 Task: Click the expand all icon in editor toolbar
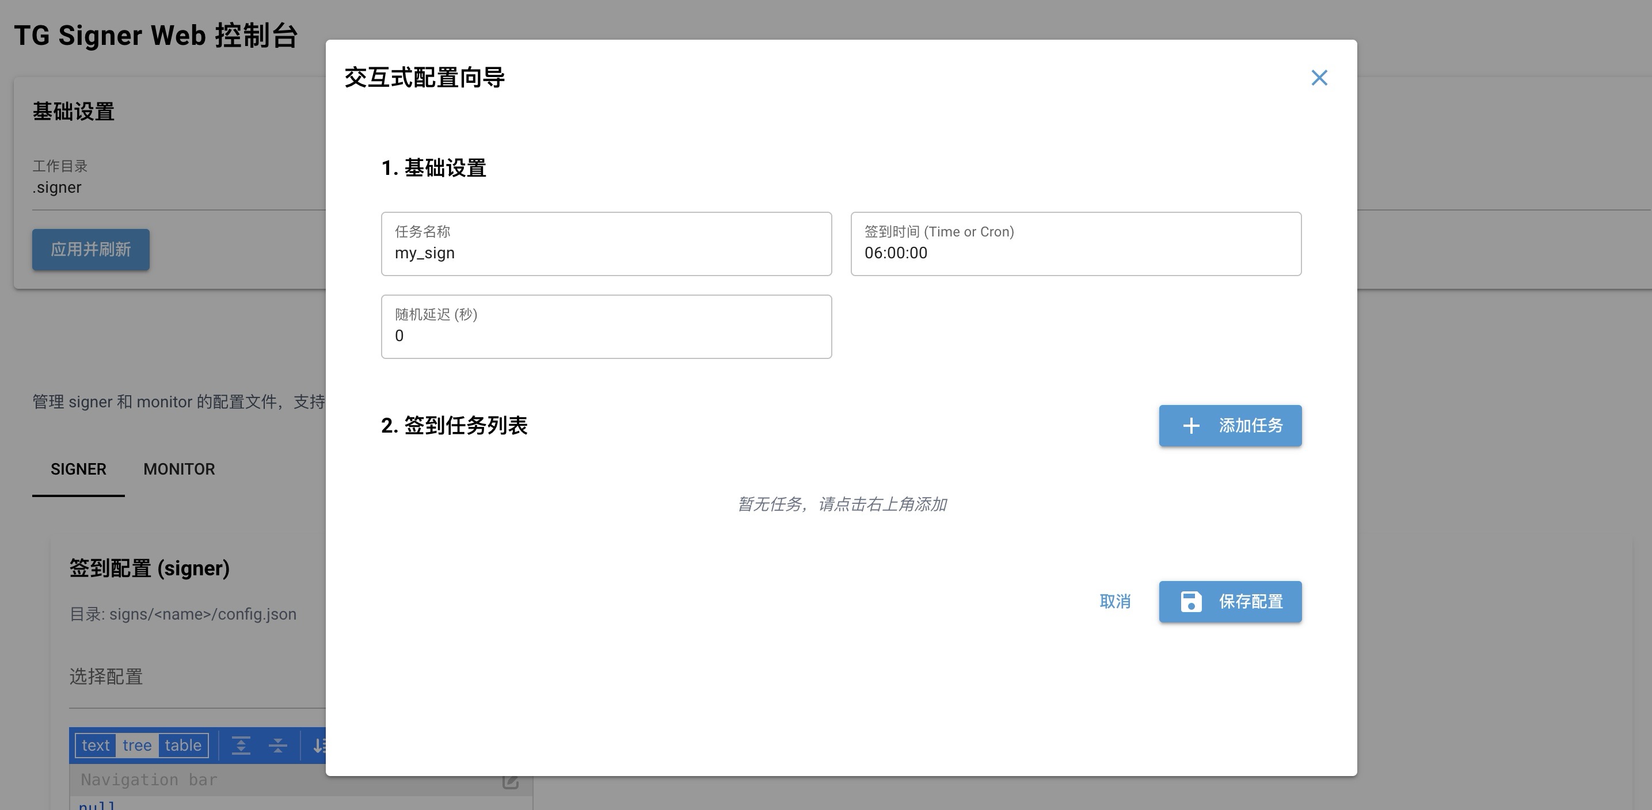click(241, 745)
